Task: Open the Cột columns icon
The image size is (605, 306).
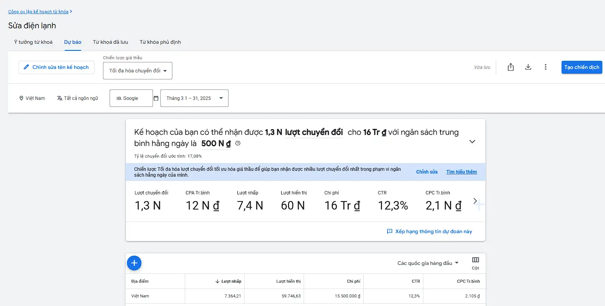Action: click(x=476, y=263)
